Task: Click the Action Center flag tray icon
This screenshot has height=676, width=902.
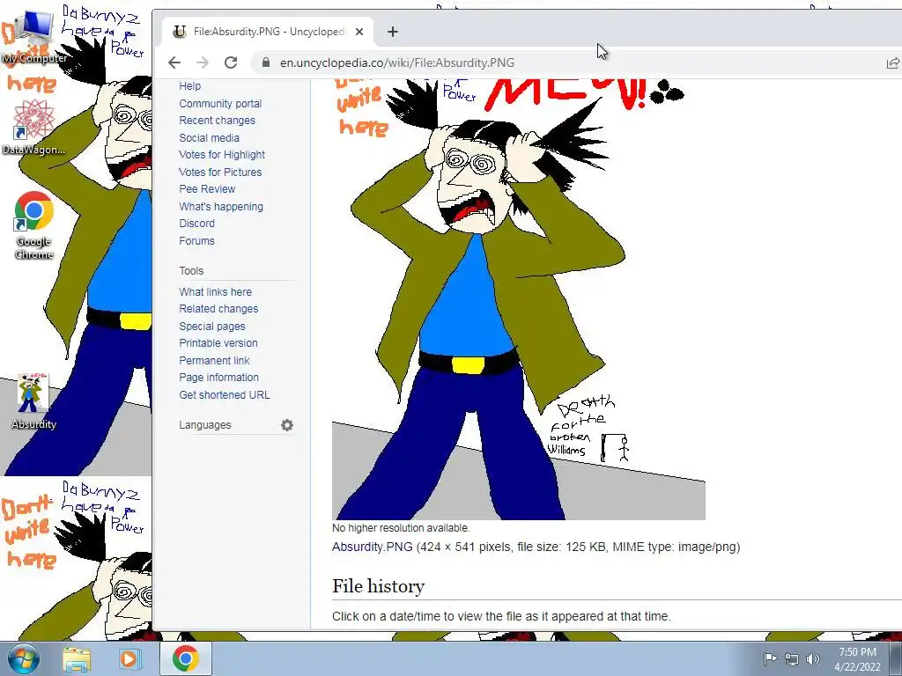Action: coord(770,658)
